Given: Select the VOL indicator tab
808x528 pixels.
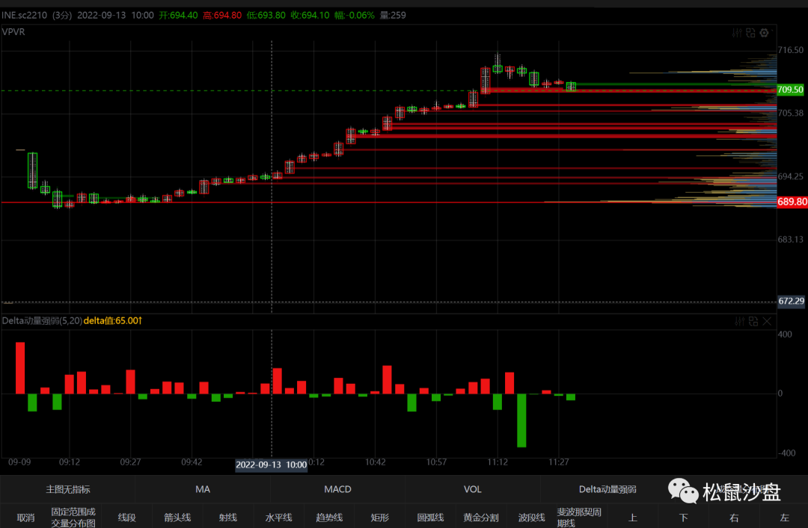Looking at the screenshot, I should (x=473, y=489).
